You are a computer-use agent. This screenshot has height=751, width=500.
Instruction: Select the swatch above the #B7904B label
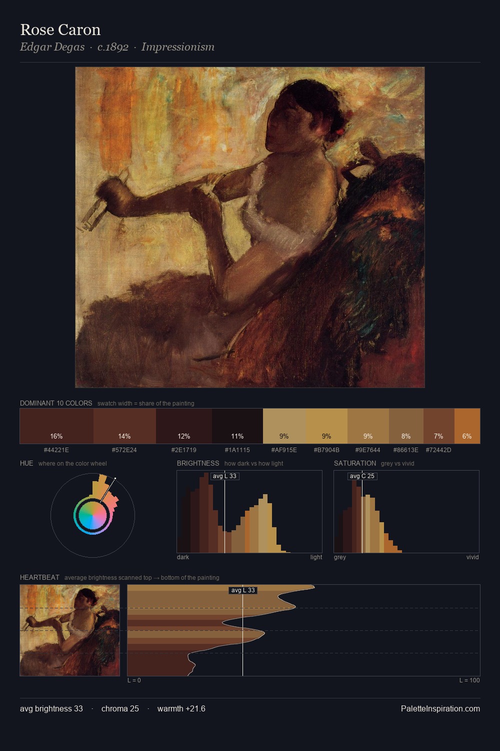click(326, 426)
